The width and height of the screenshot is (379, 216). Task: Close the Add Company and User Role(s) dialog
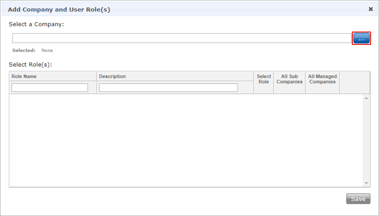coord(371,9)
